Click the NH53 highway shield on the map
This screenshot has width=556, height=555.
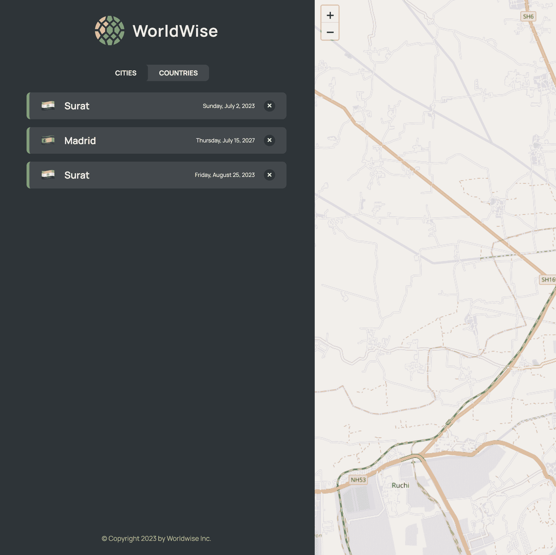(358, 480)
